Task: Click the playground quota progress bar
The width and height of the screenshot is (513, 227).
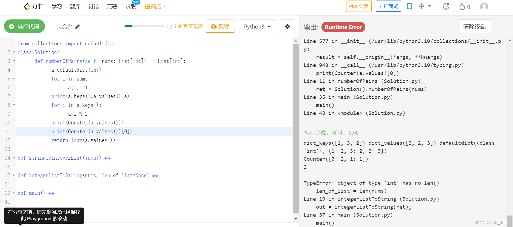Action: [x=144, y=26]
